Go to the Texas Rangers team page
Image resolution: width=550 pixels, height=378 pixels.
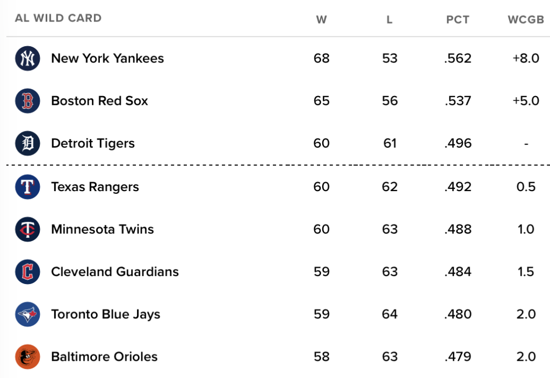coord(95,187)
